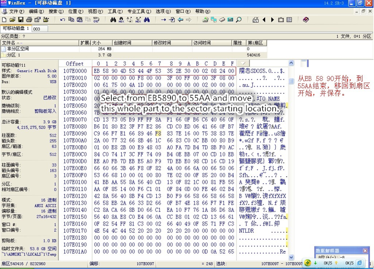Click the Offset column header
374x269 pixels.
pyautogui.click(x=74, y=63)
